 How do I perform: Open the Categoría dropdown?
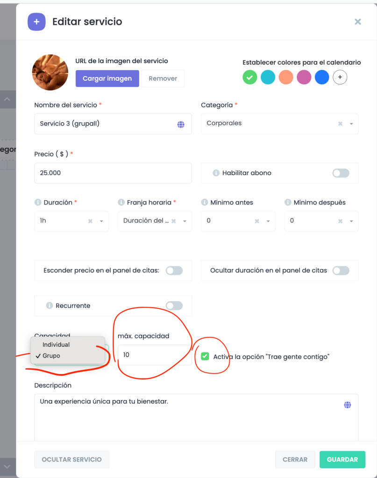coord(351,124)
